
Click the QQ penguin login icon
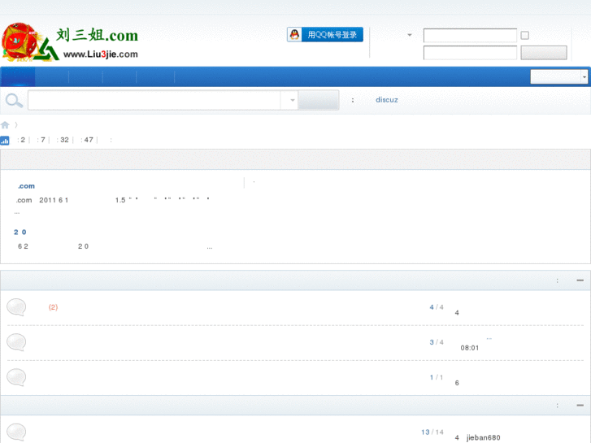click(294, 35)
